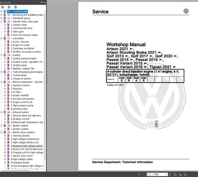Click bookmark icon beside '1 Warning stickers'
The image size is (198, 177).
pyautogui.click(x=8, y=136)
